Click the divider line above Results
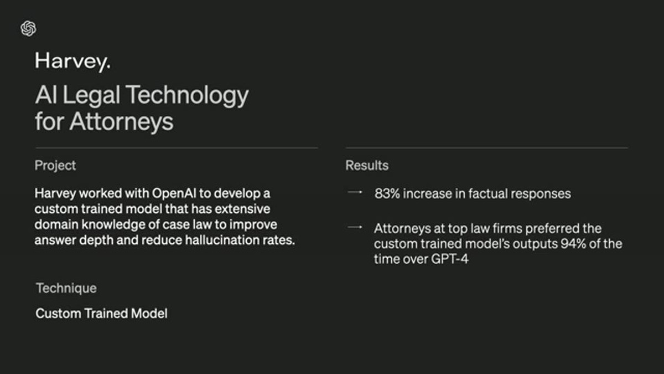 (487, 148)
